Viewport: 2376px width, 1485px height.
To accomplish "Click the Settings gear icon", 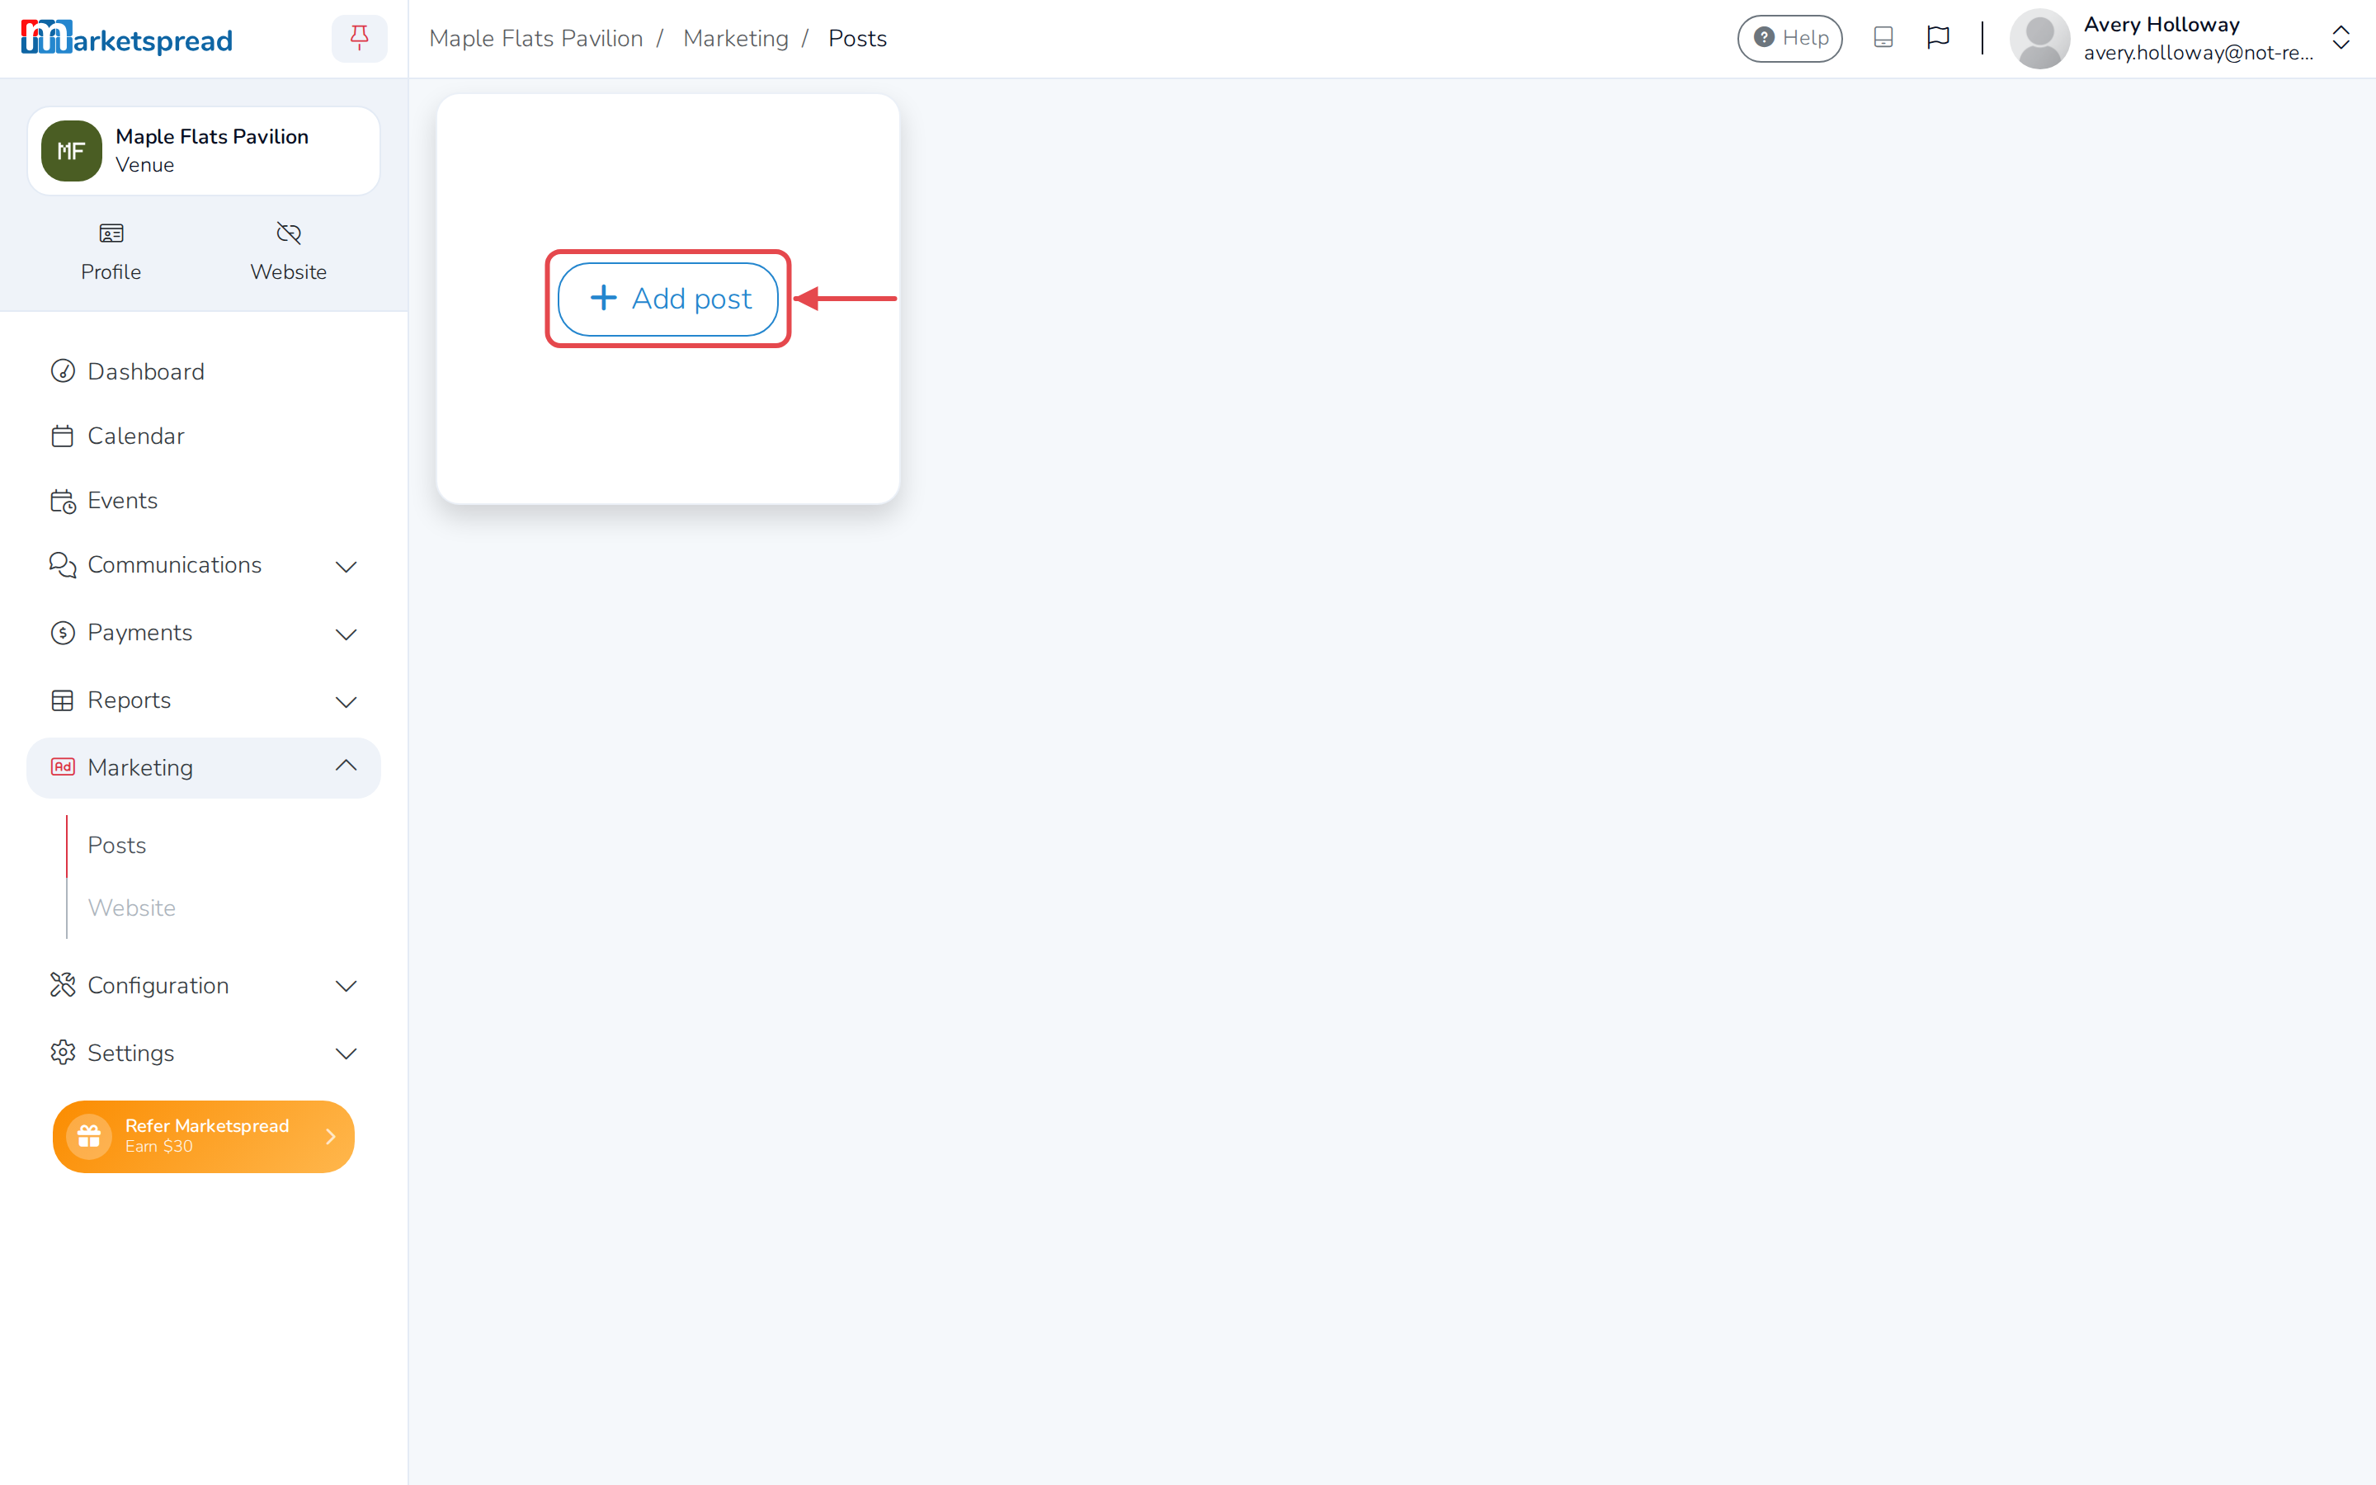I will [63, 1053].
